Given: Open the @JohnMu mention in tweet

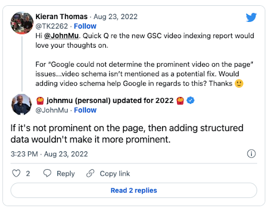Looking at the screenshot, I should 61,36.
